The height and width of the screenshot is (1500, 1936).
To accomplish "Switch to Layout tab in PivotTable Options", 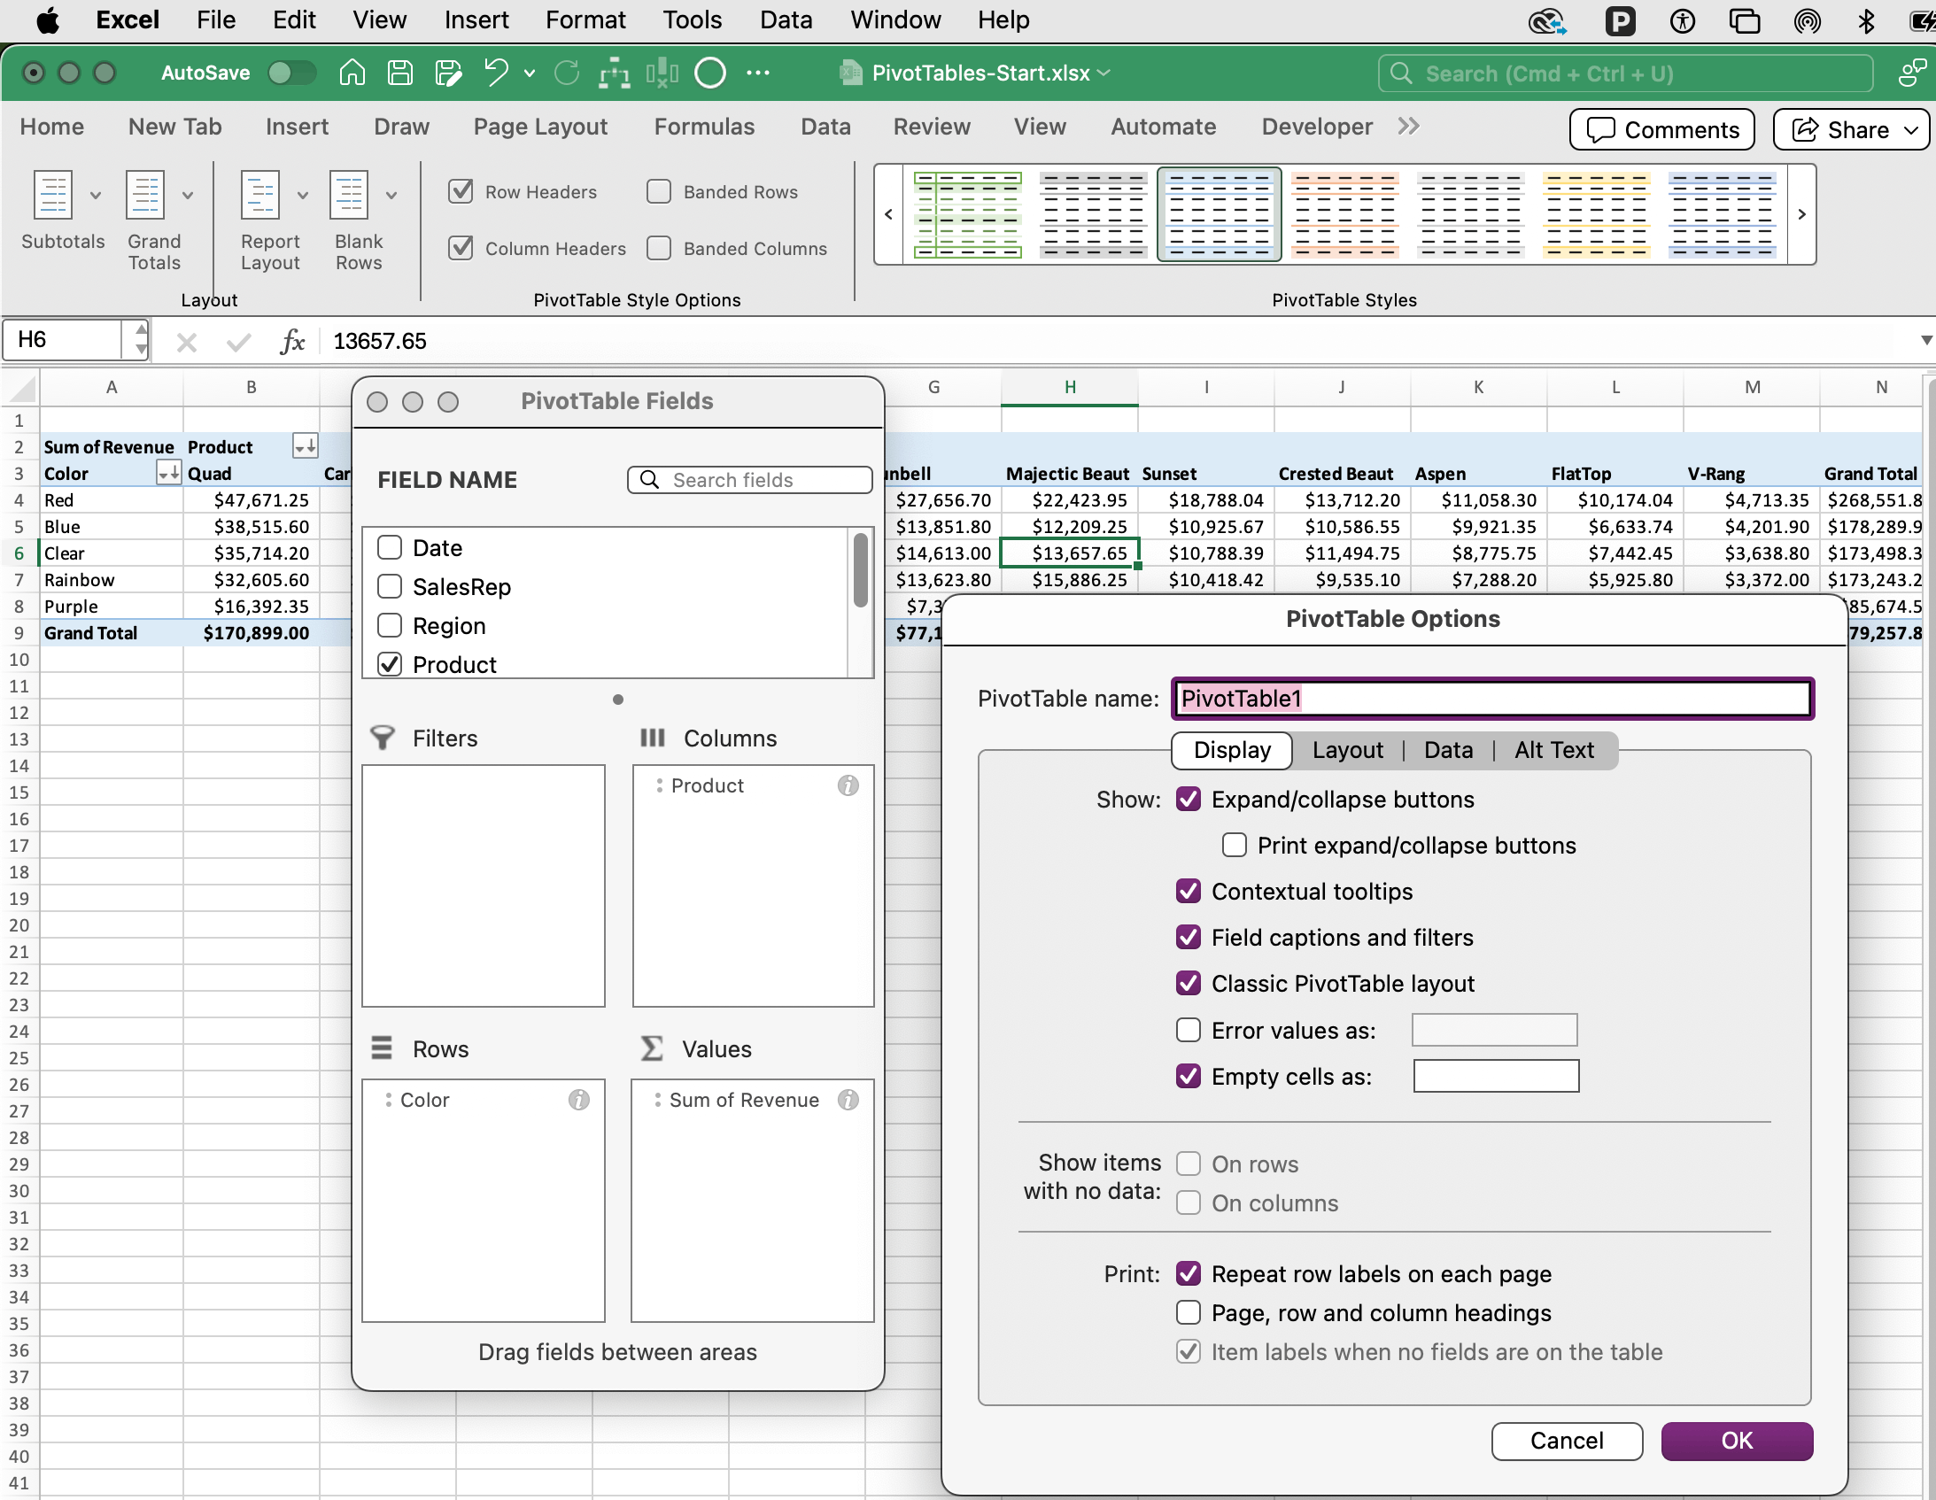I will [x=1347, y=751].
